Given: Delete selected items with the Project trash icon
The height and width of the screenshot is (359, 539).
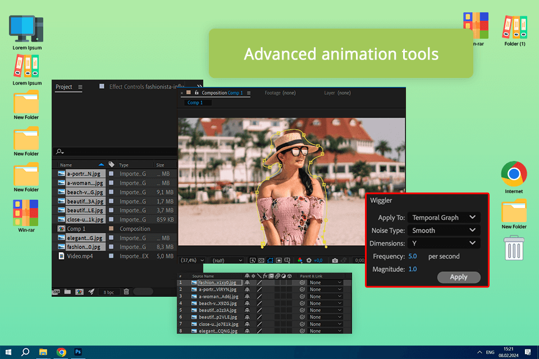Looking at the screenshot, I should click(x=126, y=292).
